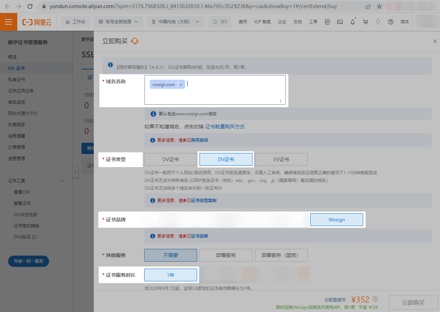Open the 中国内地（大陆）region selector
Image resolution: width=440 pixels, height=312 pixels.
175,22
